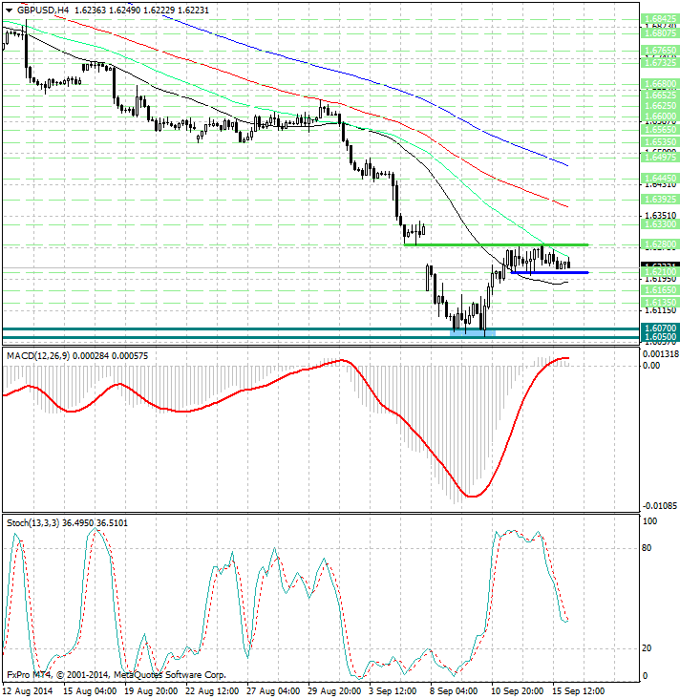Click the 1.67325 price level label

click(x=660, y=62)
